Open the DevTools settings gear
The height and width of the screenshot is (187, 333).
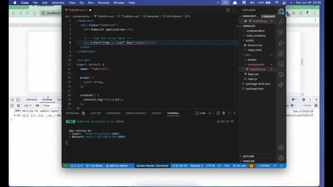tap(304, 100)
